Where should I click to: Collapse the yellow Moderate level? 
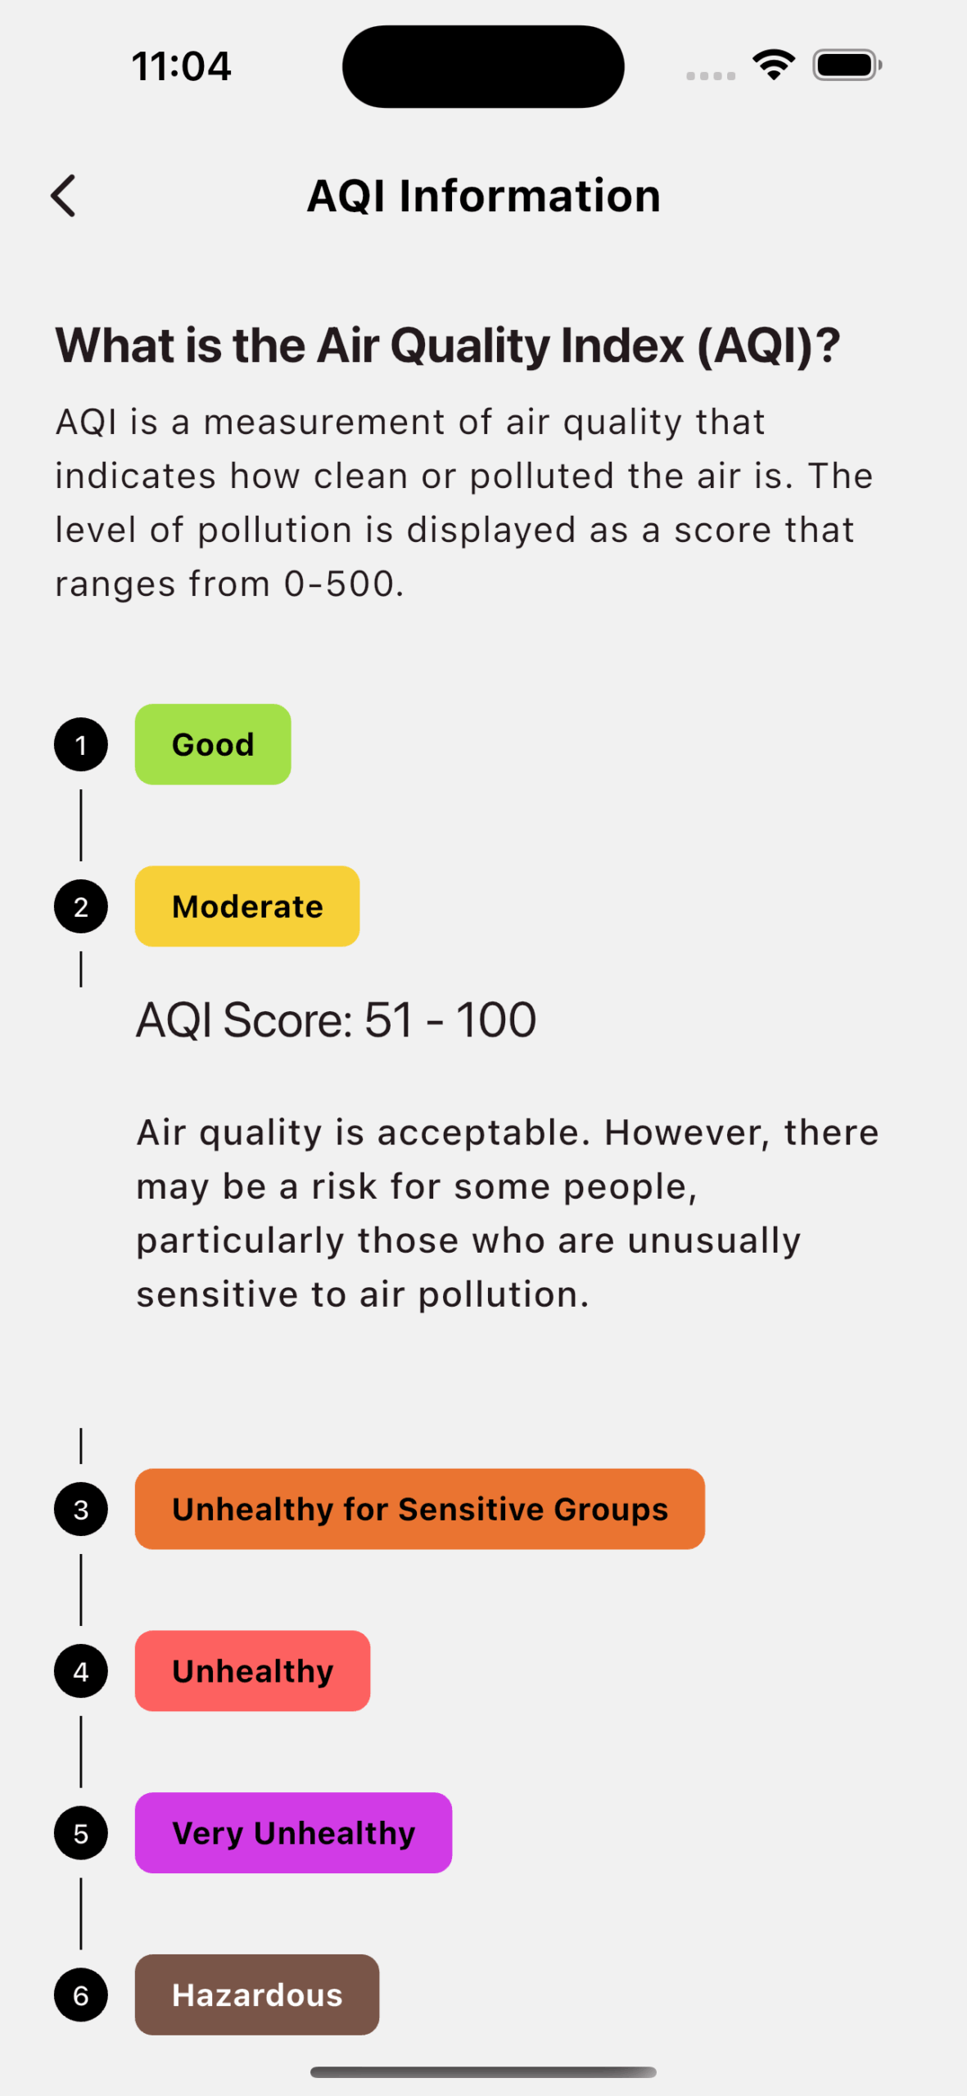(x=247, y=906)
